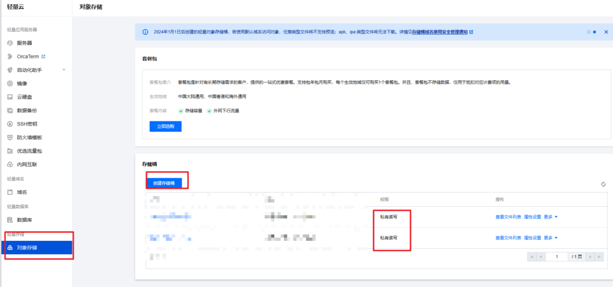Click the 服务器 server icon in sidebar
Screen dimensions: 613x287
click(10, 43)
